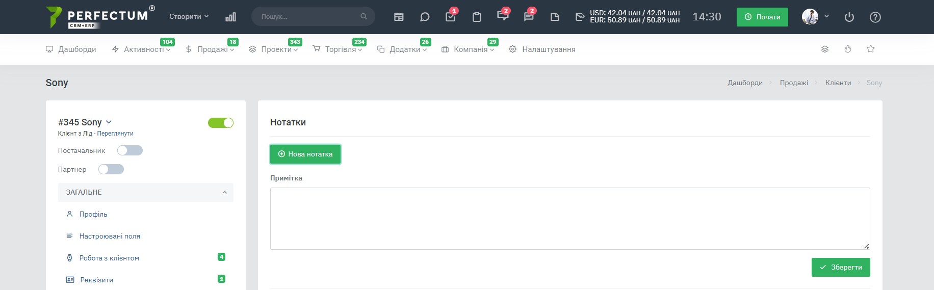Click the Профіль person icon
Image resolution: width=934 pixels, height=290 pixels.
[70, 214]
